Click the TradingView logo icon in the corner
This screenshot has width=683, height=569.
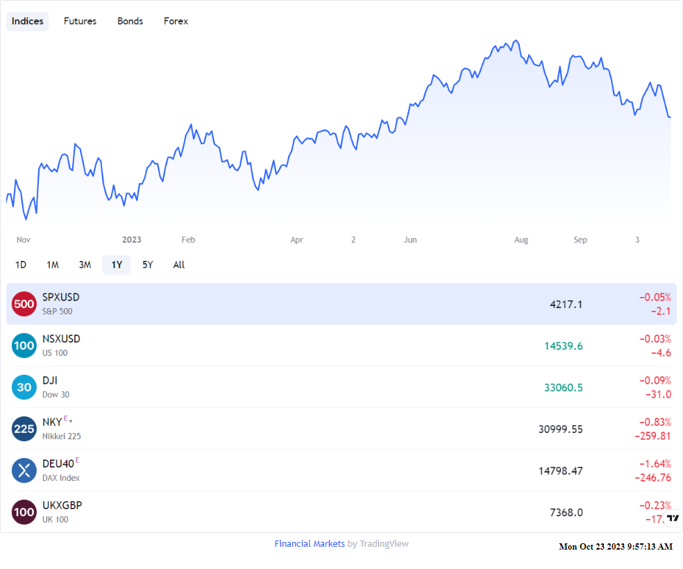point(673,518)
